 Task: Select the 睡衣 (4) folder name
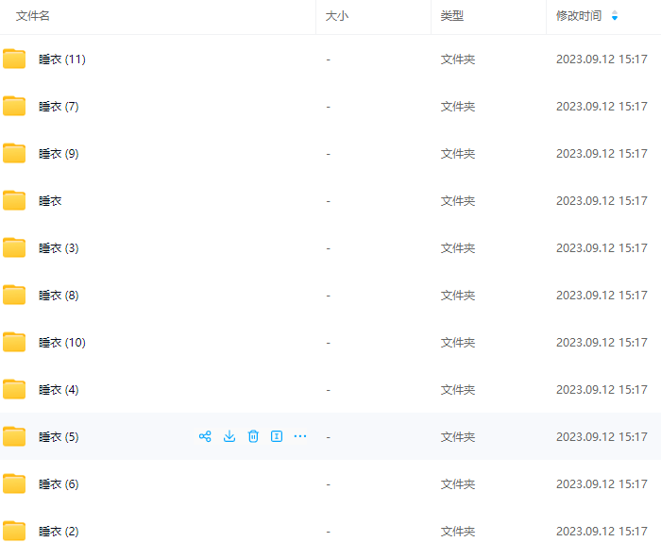coord(59,390)
